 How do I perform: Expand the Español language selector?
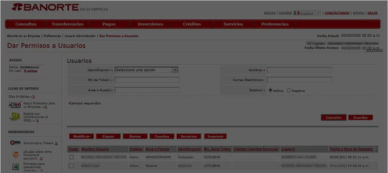click(x=318, y=13)
